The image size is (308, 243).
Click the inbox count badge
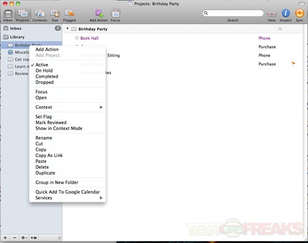[58, 28]
